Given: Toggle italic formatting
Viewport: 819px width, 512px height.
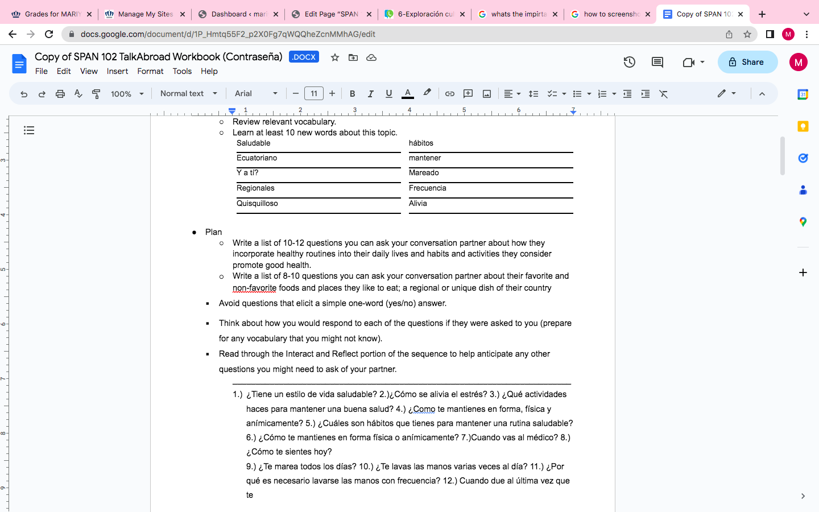Looking at the screenshot, I should tap(370, 94).
